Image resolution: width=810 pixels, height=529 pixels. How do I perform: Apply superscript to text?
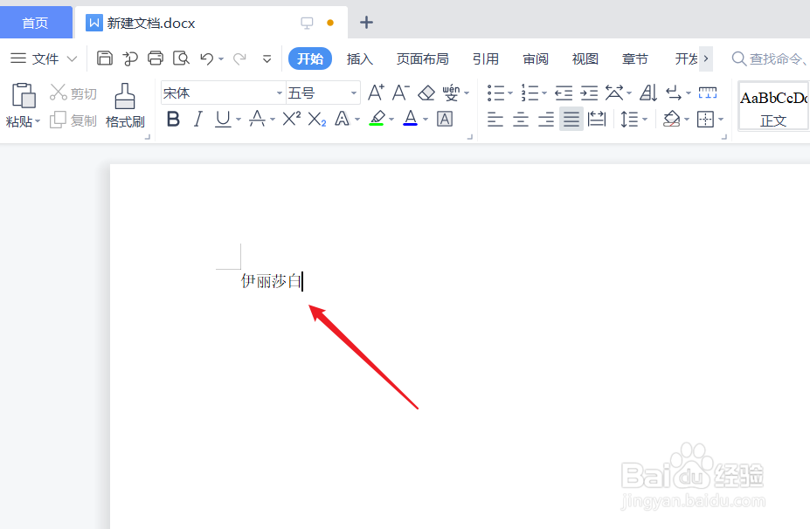[x=289, y=119]
